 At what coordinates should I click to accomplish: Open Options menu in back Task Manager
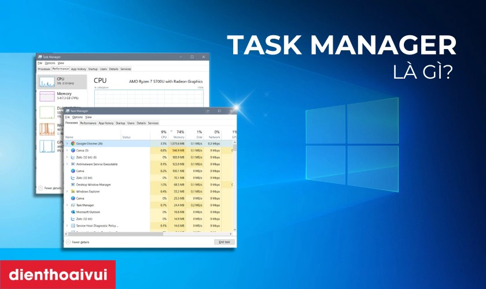pos(50,63)
